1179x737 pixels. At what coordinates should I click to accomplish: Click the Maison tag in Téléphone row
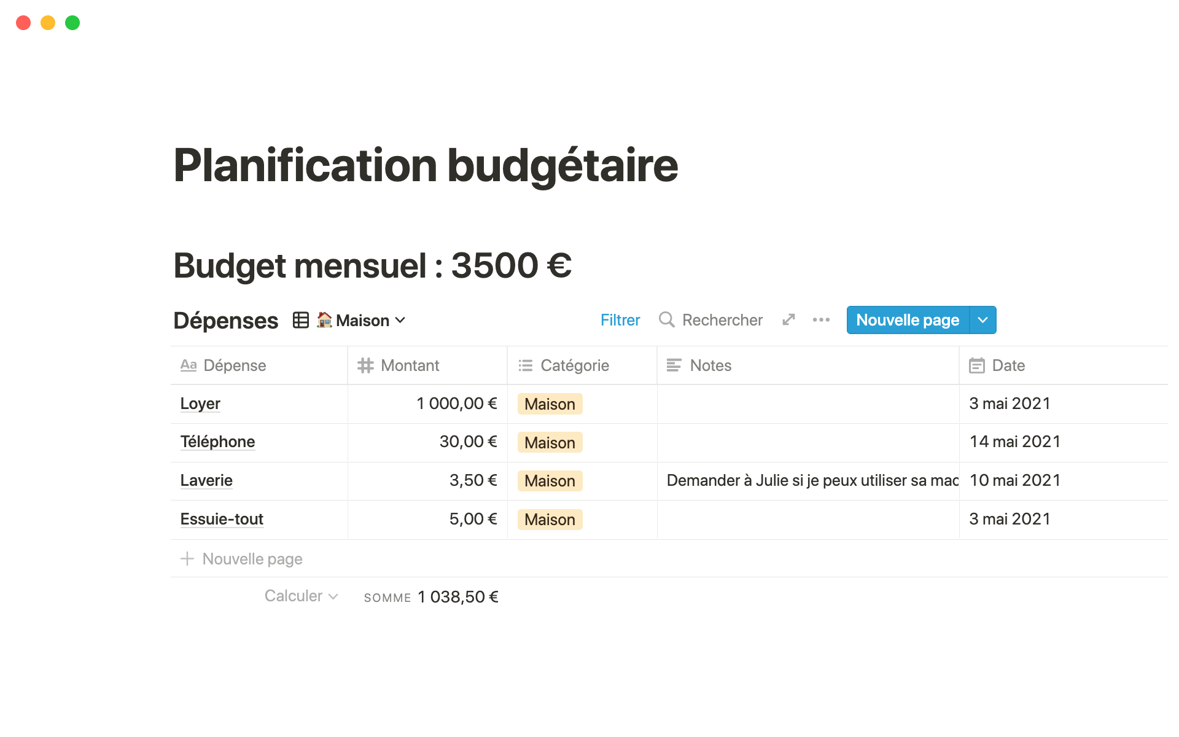click(x=550, y=442)
